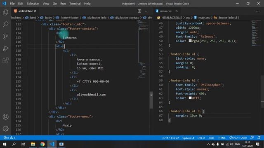Open the Source Control view

5,37
